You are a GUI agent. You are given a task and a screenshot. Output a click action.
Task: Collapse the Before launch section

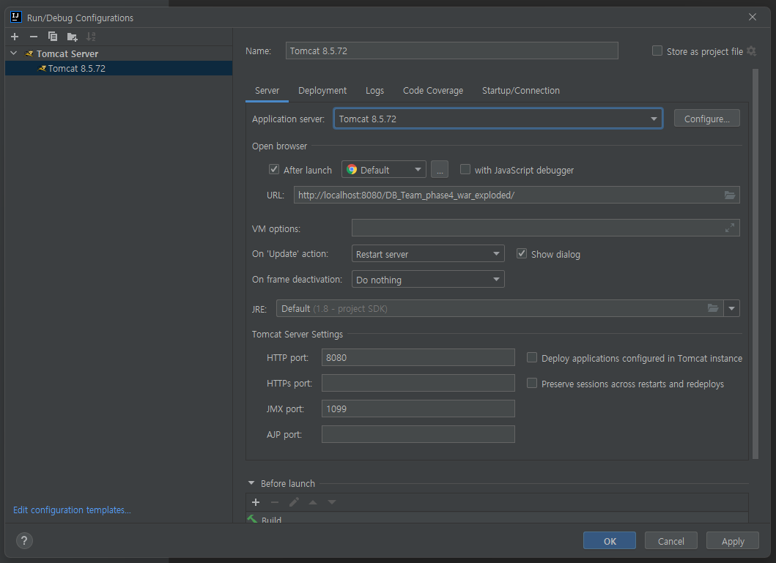point(251,483)
